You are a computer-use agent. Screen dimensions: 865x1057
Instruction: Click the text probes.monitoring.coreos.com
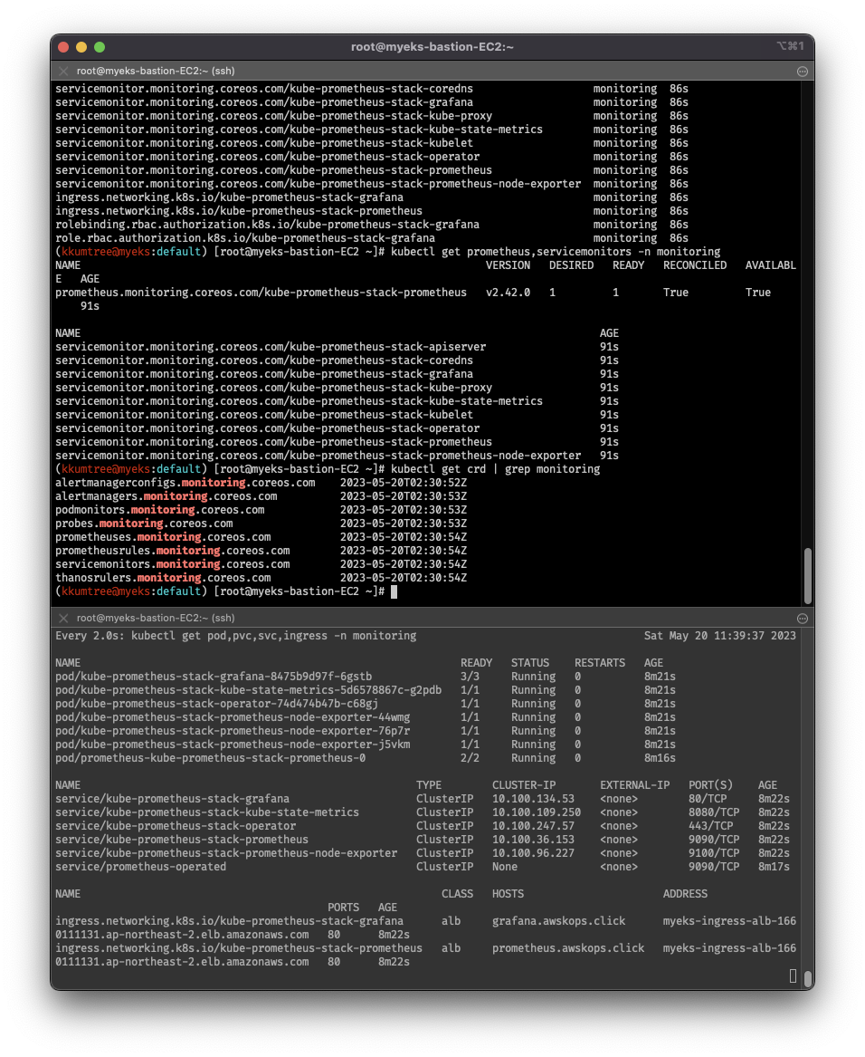pos(144,524)
